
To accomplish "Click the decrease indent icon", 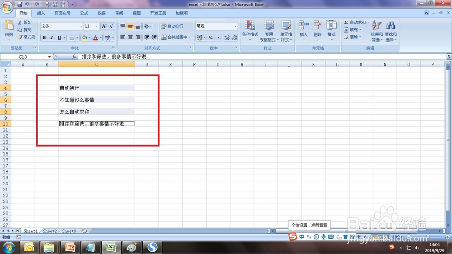I will point(147,37).
